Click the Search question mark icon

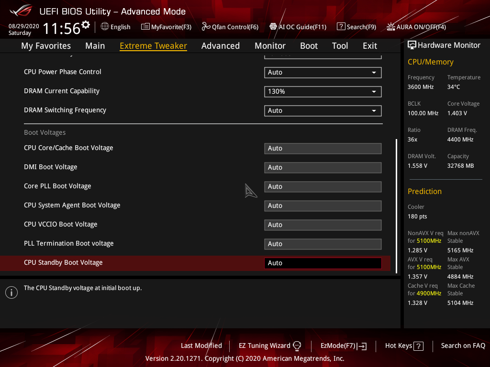pyautogui.click(x=341, y=27)
